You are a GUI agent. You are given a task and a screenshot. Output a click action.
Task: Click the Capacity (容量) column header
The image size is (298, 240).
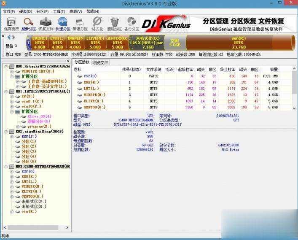click(x=270, y=70)
